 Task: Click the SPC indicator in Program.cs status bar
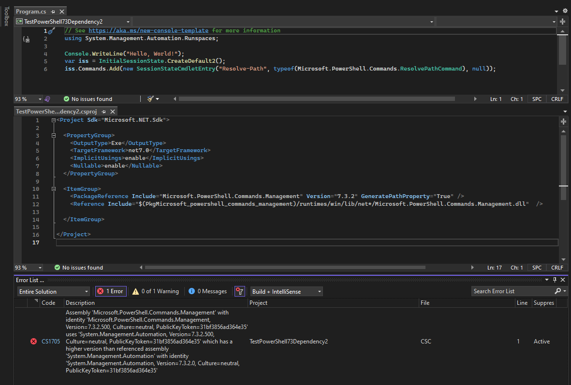pyautogui.click(x=537, y=99)
